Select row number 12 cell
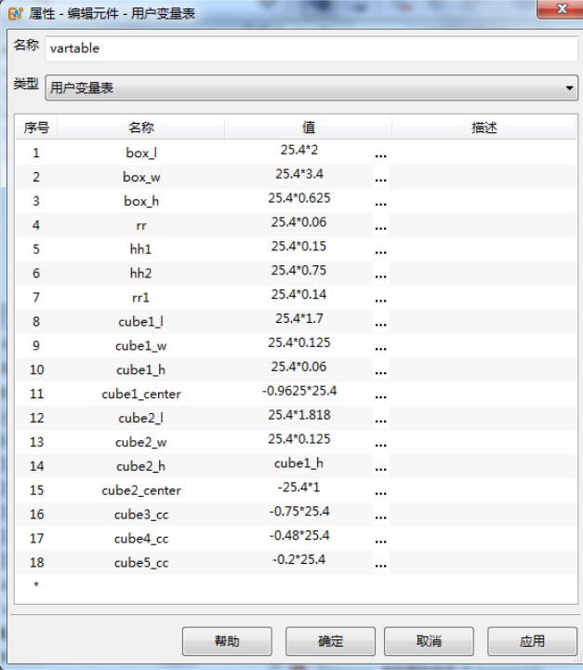583x670 pixels. (x=36, y=418)
